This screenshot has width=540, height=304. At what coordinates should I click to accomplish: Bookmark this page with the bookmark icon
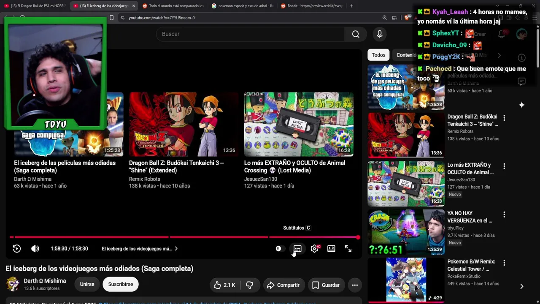[111, 18]
